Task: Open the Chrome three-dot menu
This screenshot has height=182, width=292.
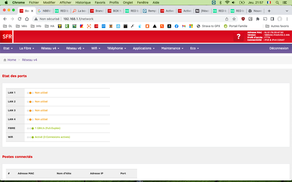Action: [287, 19]
